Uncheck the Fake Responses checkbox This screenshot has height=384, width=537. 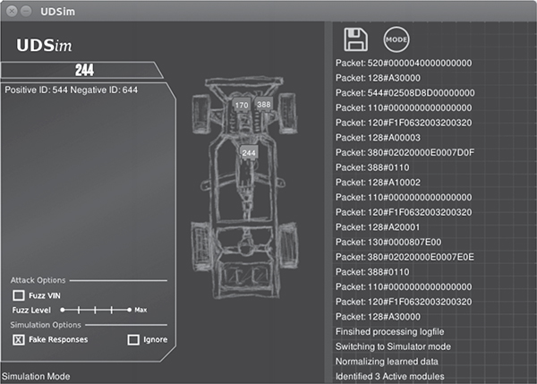point(19,339)
